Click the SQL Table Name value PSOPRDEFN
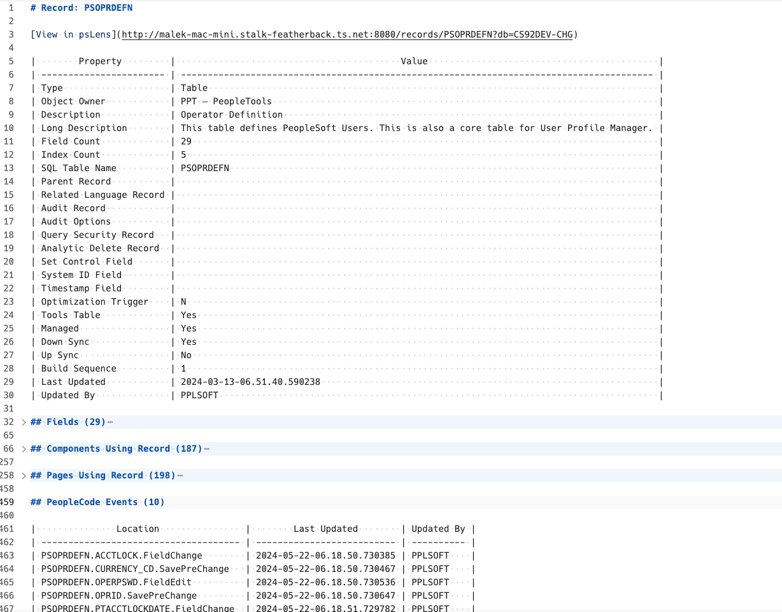 [x=205, y=168]
